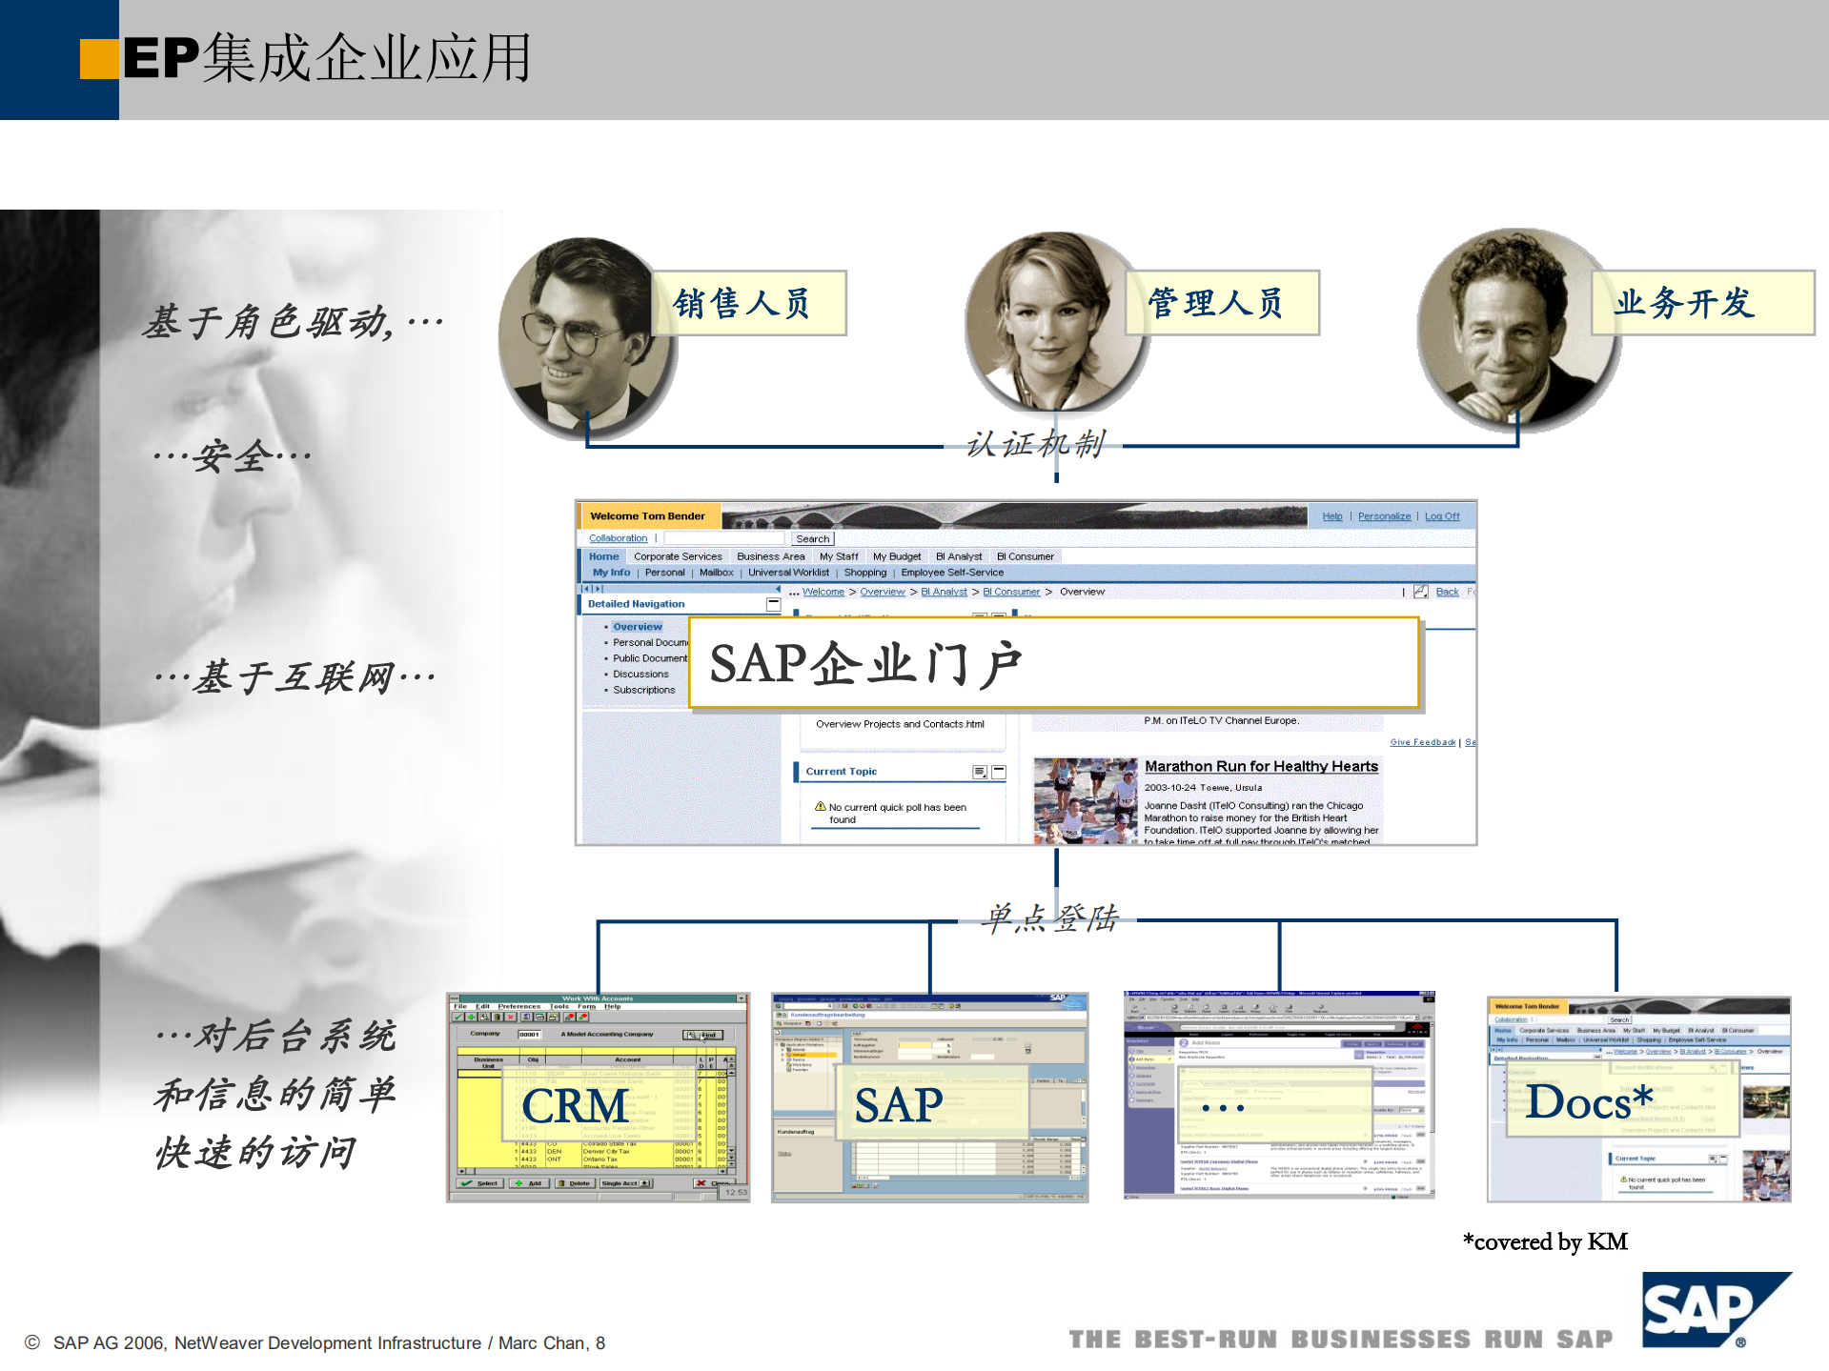The width and height of the screenshot is (1829, 1371).
Task: Click the trash can Delete icon on the toolbar
Action: [x=497, y=1018]
